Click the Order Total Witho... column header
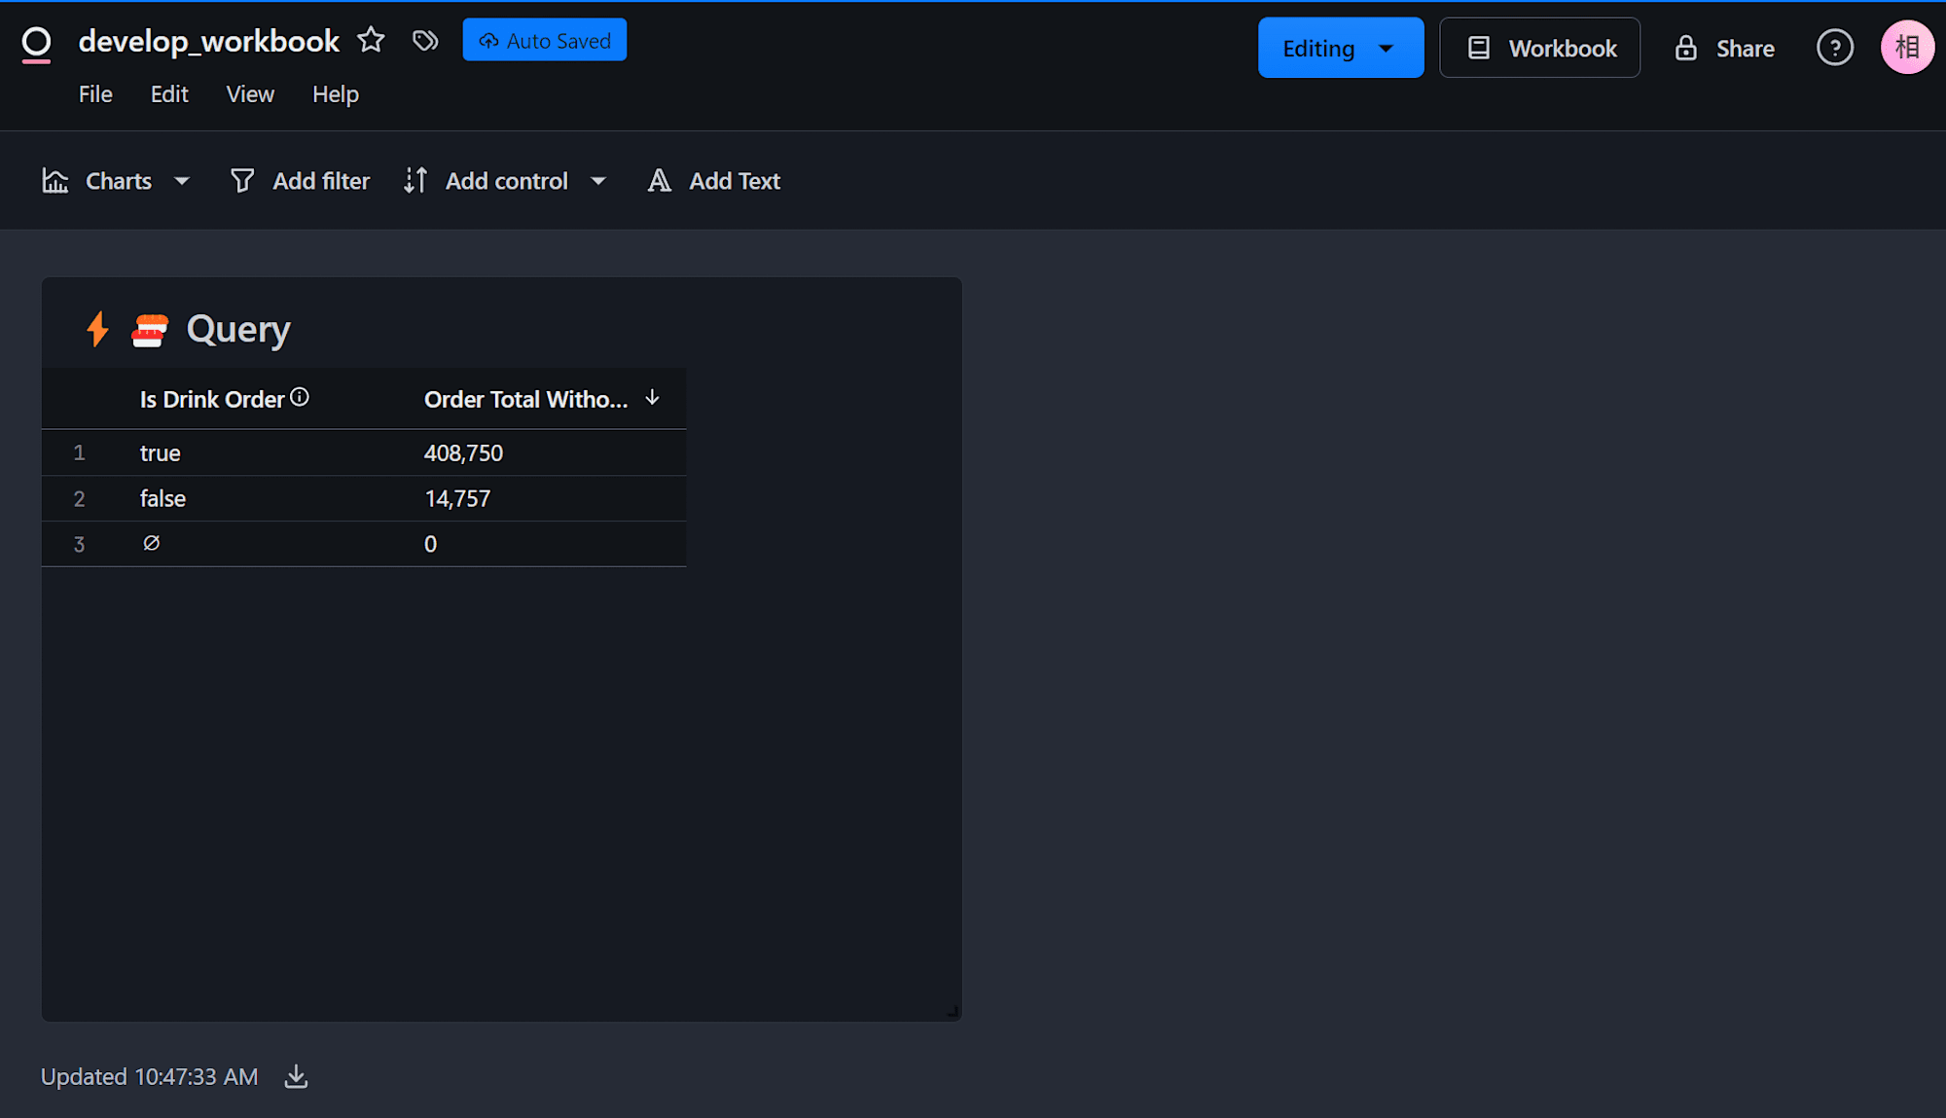The width and height of the screenshot is (1946, 1118). (x=525, y=399)
